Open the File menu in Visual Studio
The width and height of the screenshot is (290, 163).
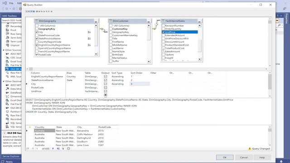click(x=11, y=3)
